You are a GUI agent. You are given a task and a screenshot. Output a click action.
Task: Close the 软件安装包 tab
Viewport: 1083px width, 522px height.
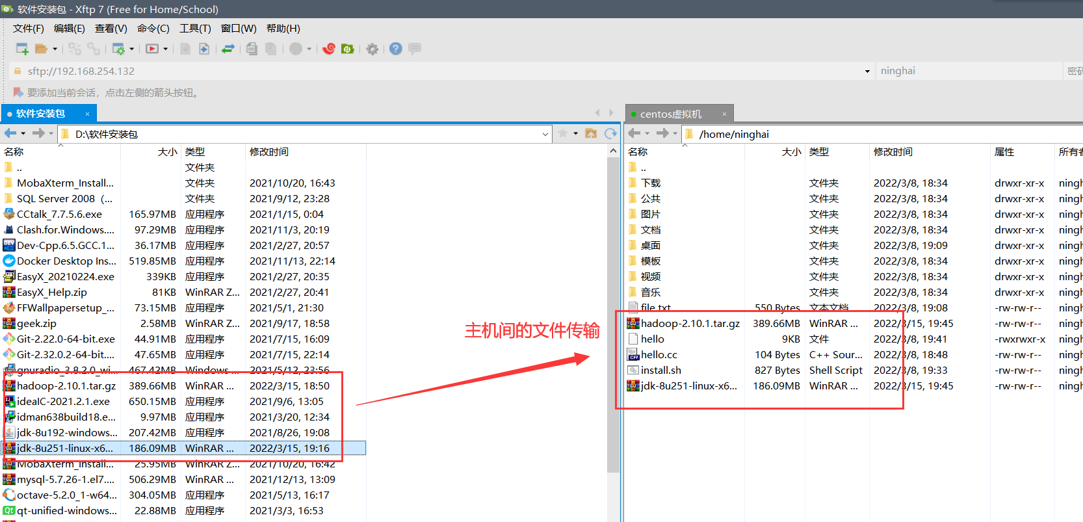click(87, 114)
